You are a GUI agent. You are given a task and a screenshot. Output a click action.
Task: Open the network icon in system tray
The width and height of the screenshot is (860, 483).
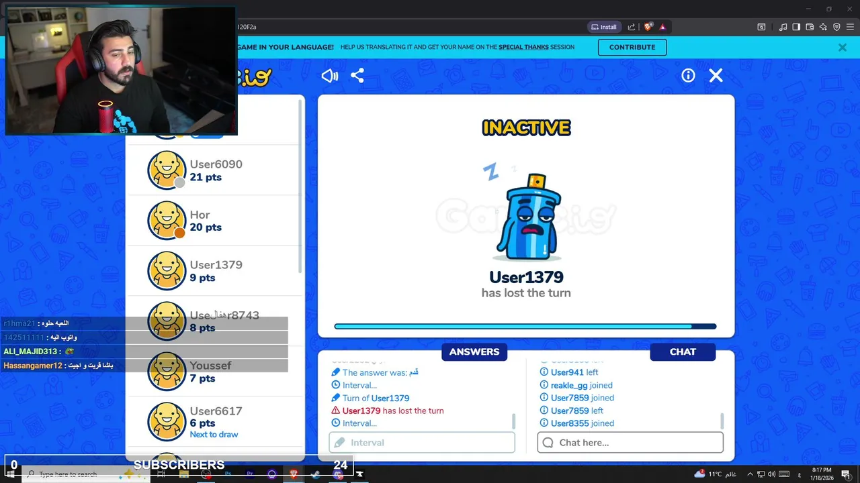761,474
